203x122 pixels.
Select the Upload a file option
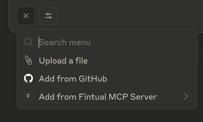(107, 60)
